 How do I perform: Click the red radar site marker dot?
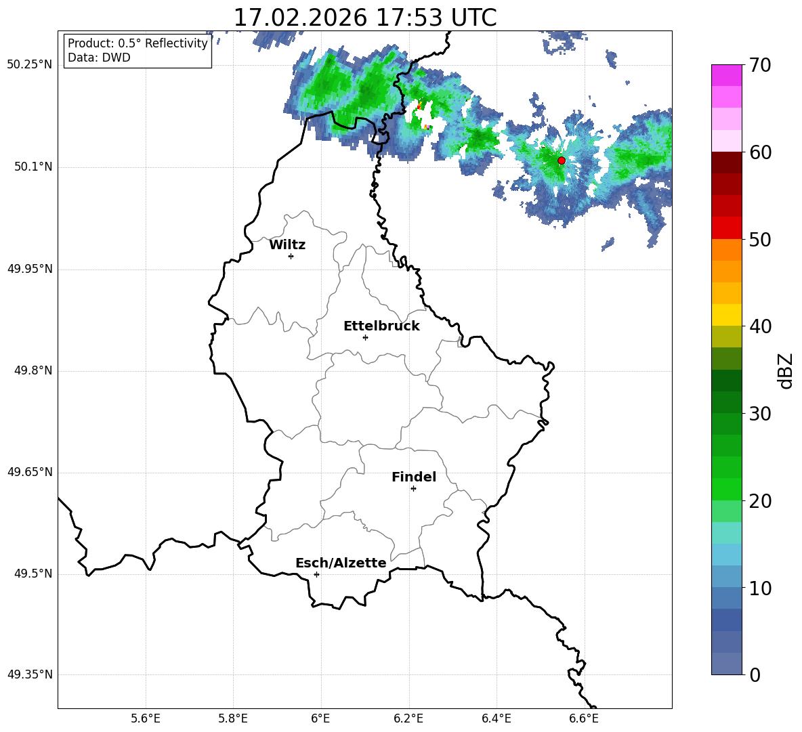pyautogui.click(x=562, y=160)
